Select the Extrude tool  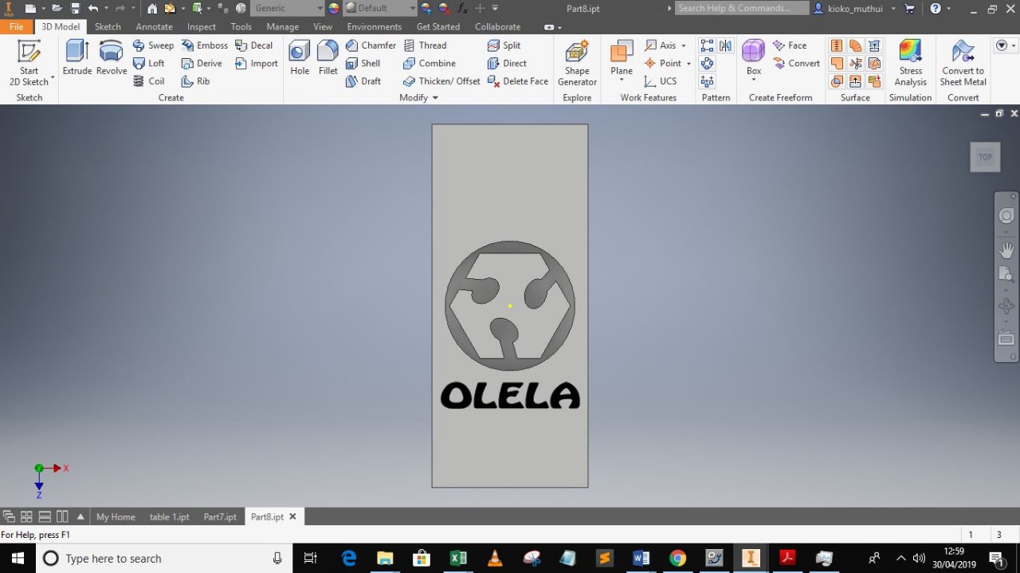tap(77, 57)
